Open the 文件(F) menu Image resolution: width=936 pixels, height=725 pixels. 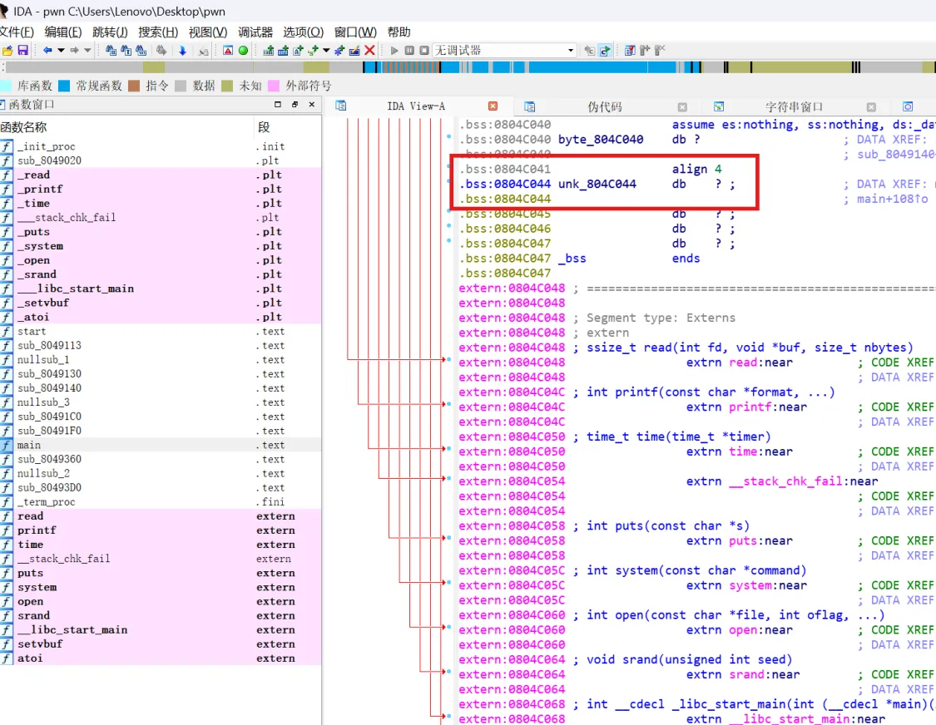17,32
